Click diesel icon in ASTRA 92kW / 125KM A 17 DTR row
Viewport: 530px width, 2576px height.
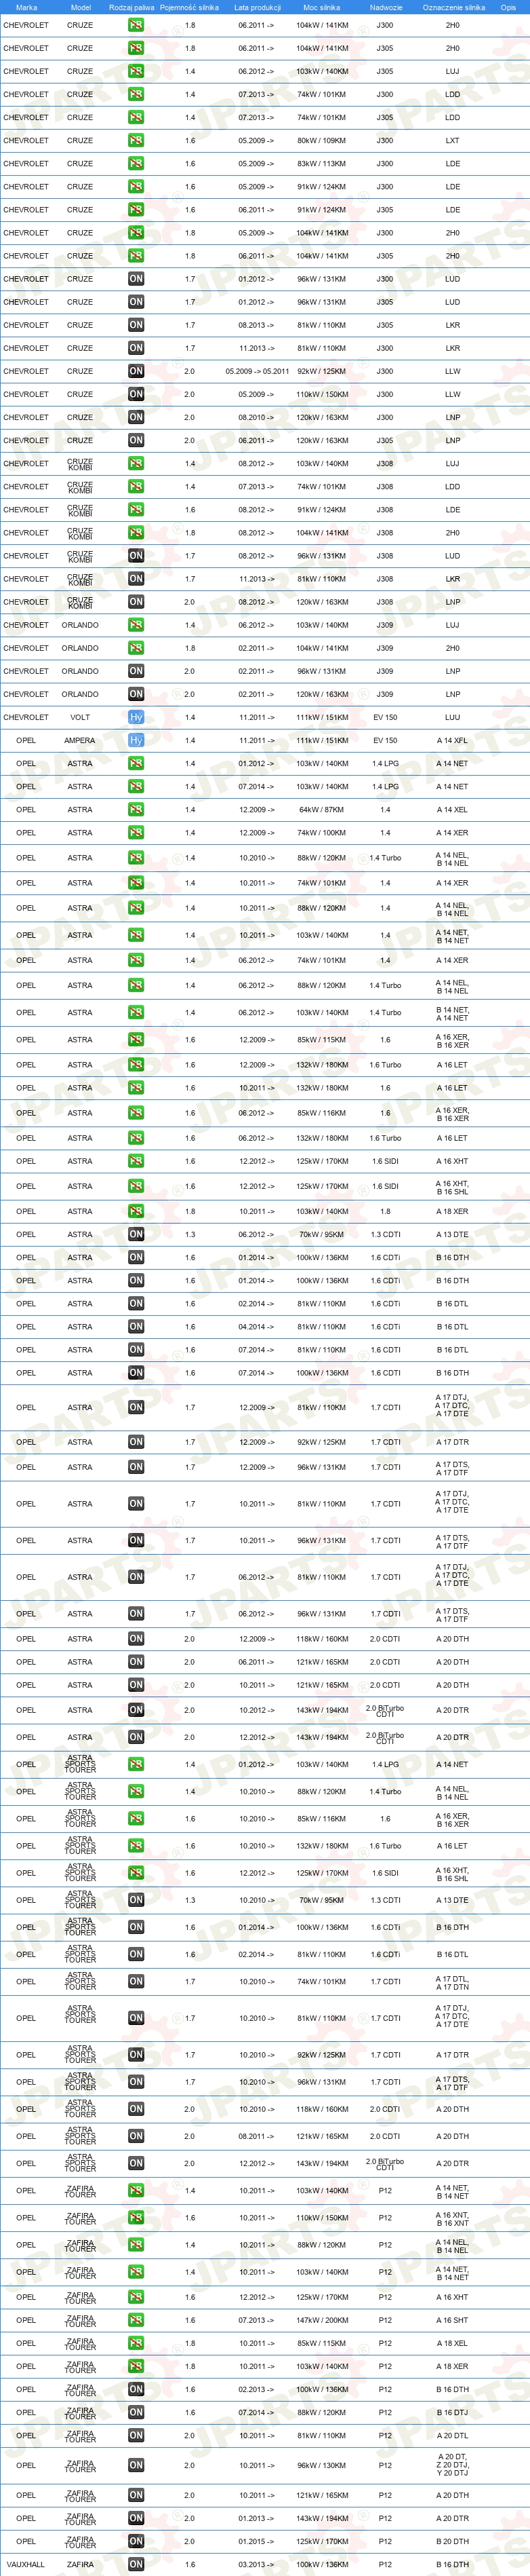136,1442
